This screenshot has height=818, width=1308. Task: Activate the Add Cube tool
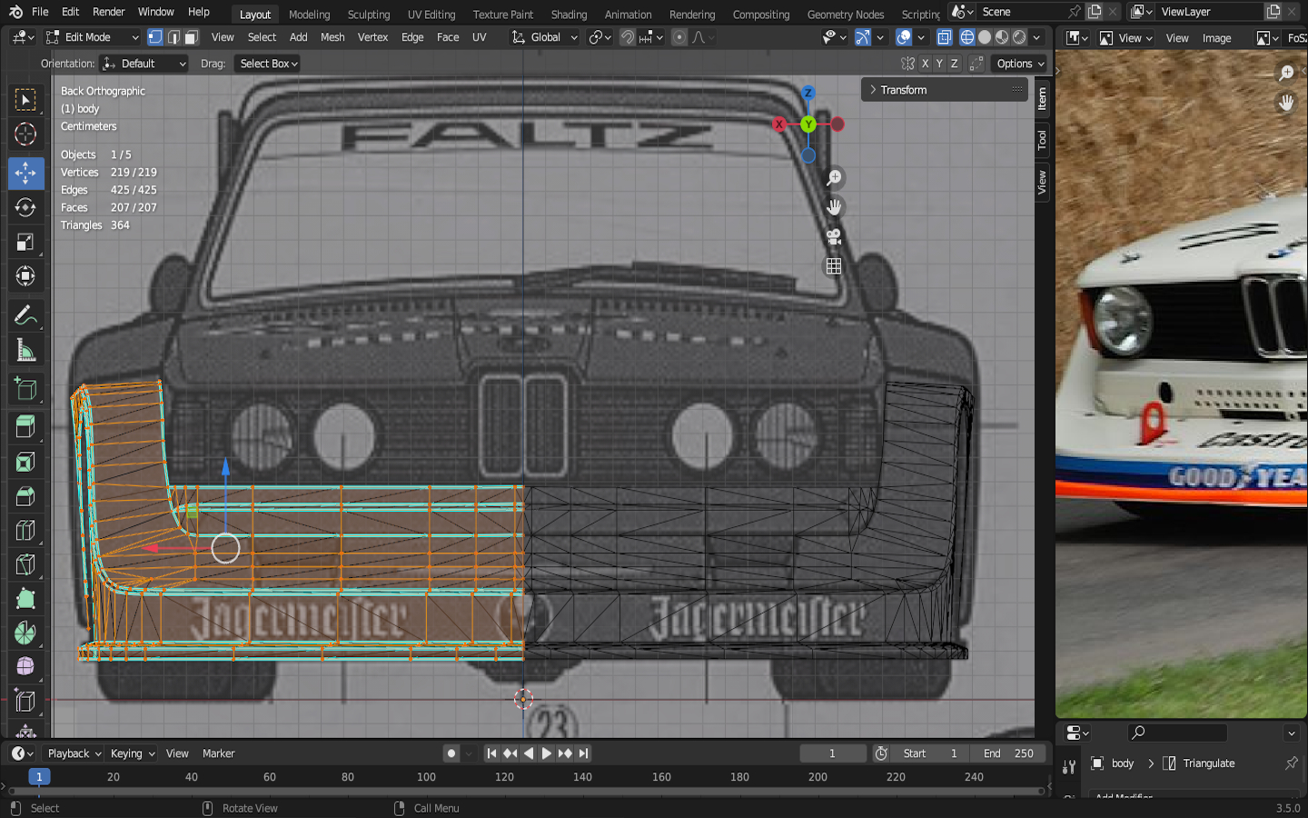pyautogui.click(x=25, y=389)
